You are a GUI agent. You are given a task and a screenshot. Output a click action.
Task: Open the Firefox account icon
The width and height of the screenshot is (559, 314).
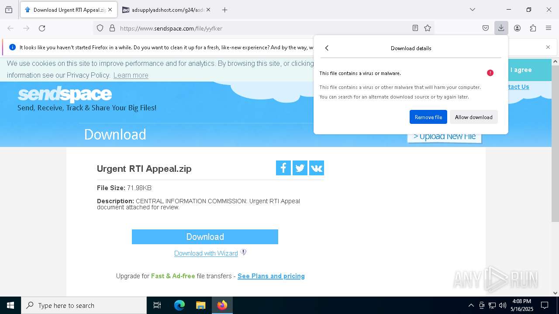tap(517, 28)
